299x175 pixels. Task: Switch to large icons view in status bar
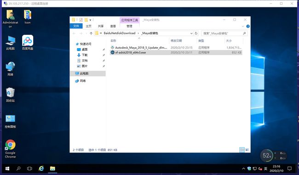point(247,150)
